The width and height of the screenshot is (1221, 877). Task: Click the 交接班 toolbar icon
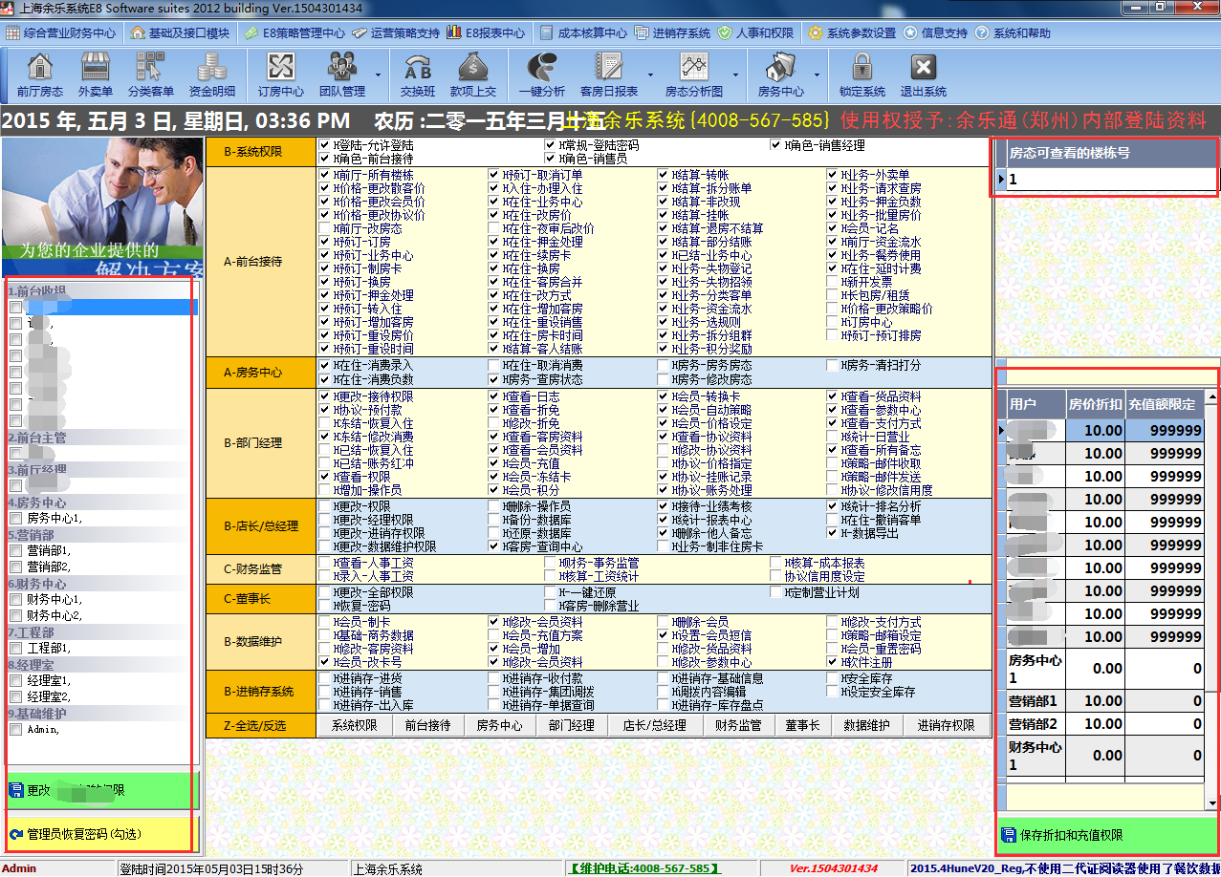pos(418,75)
